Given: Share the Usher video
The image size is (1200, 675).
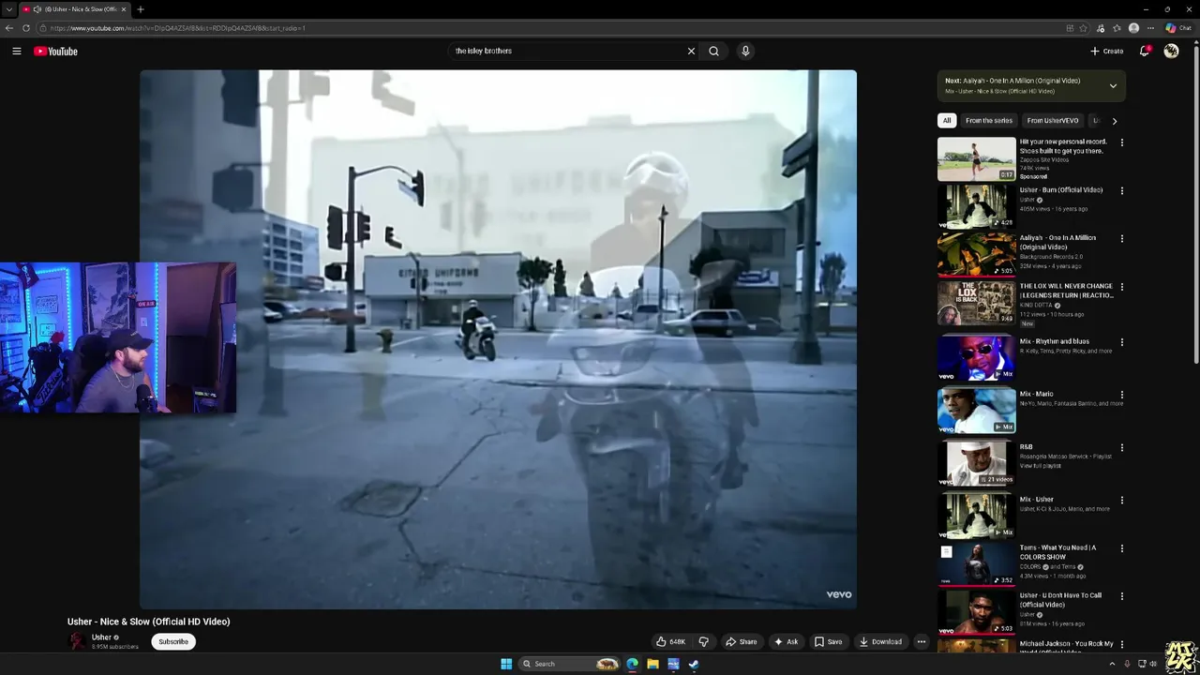Looking at the screenshot, I should 742,642.
